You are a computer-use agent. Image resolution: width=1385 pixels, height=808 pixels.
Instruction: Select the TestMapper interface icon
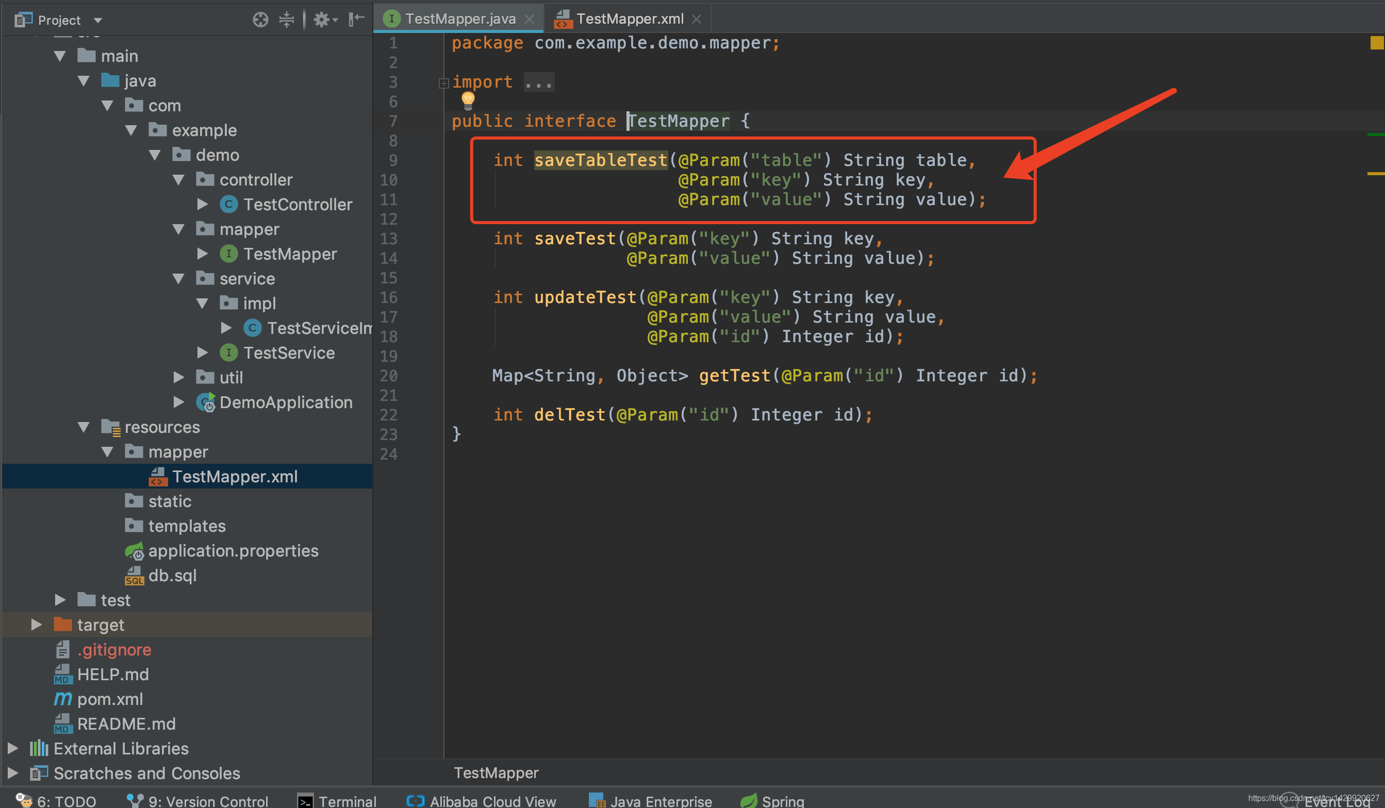click(228, 254)
